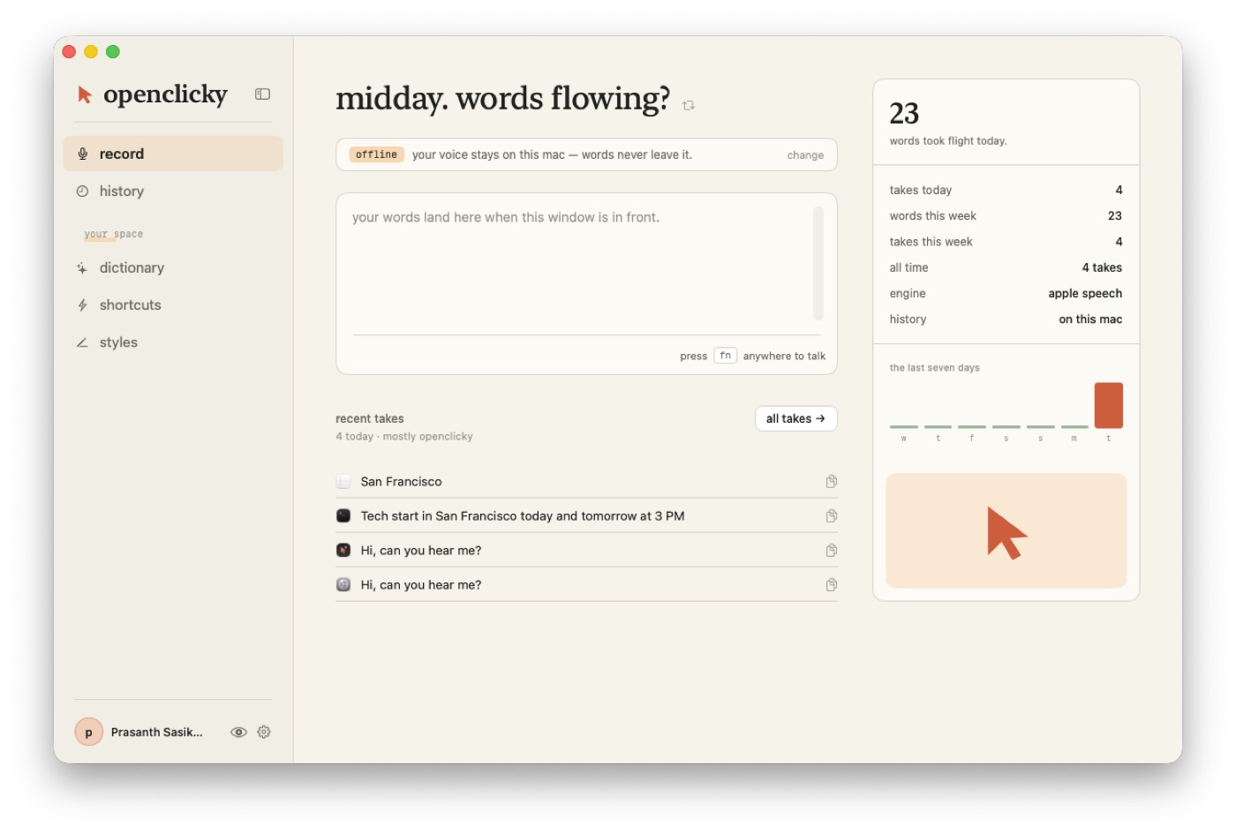
Task: Click the "recent takes" heading
Action: coord(370,419)
